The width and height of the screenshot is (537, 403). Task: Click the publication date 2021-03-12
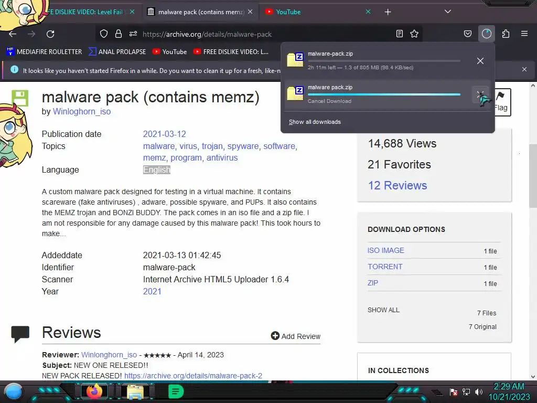click(164, 134)
